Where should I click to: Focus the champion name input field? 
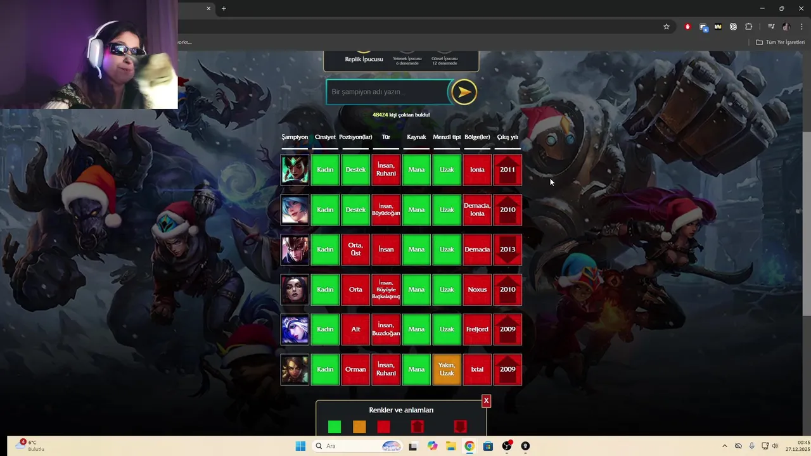(x=388, y=92)
